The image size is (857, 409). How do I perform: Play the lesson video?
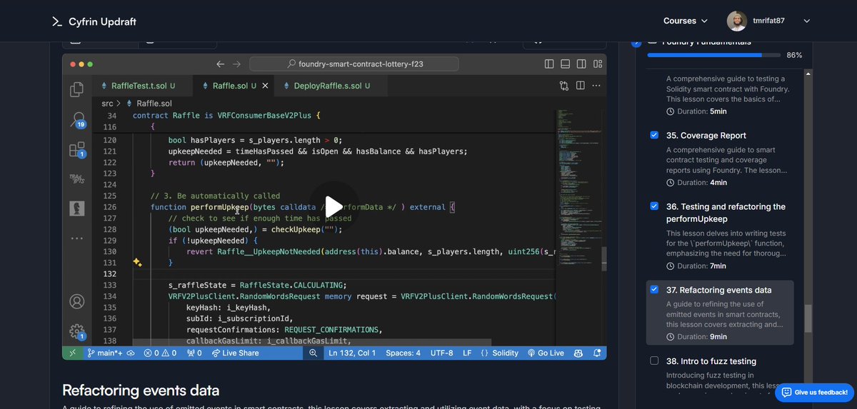pos(334,206)
